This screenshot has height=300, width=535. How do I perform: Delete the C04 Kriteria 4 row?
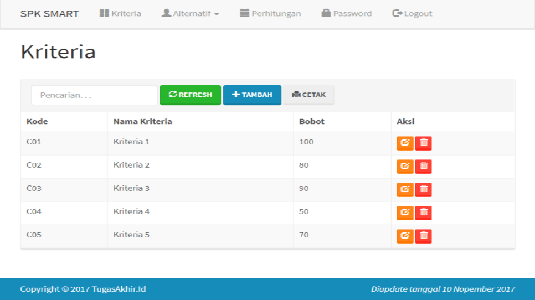click(424, 213)
